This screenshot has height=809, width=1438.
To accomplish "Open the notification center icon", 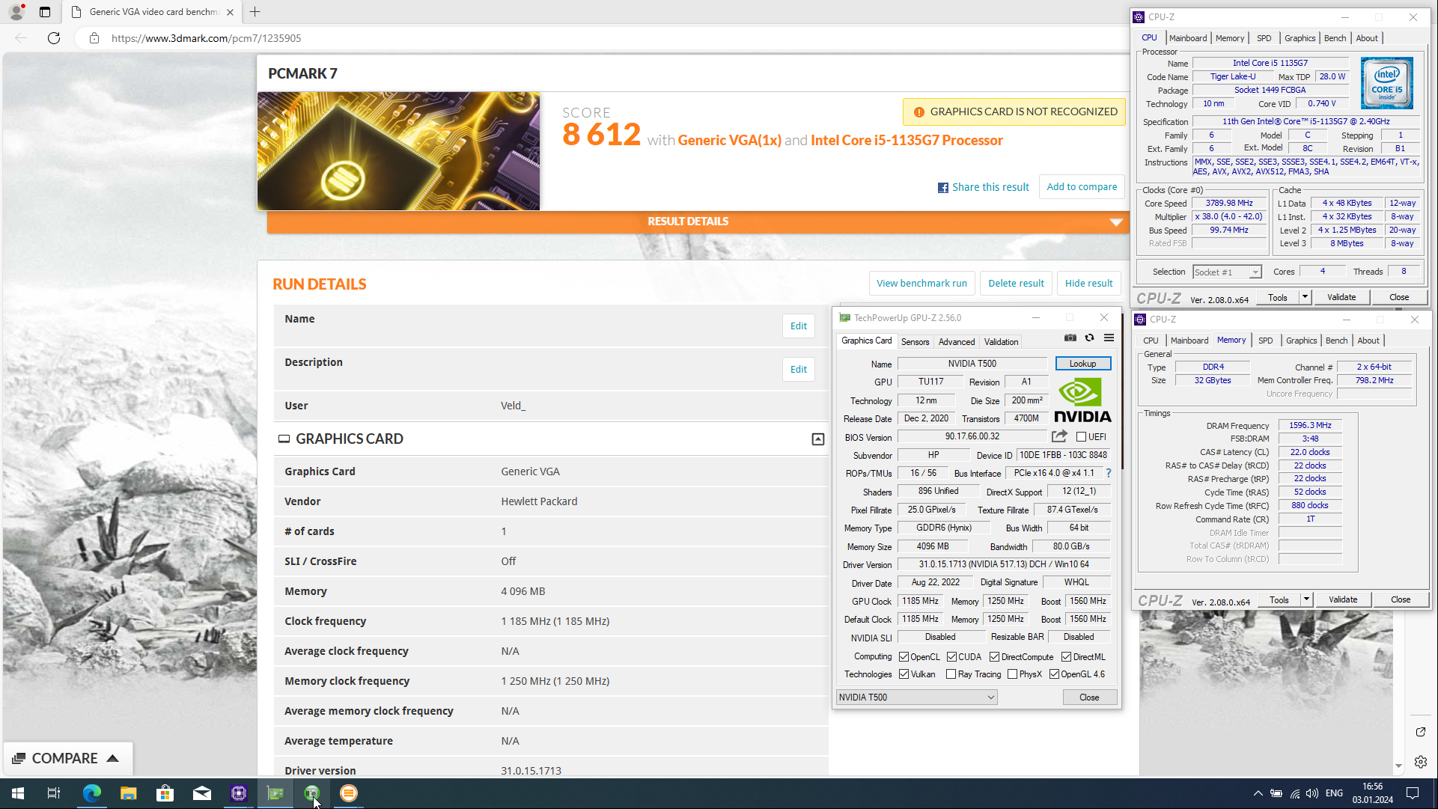I will pos(1413,793).
